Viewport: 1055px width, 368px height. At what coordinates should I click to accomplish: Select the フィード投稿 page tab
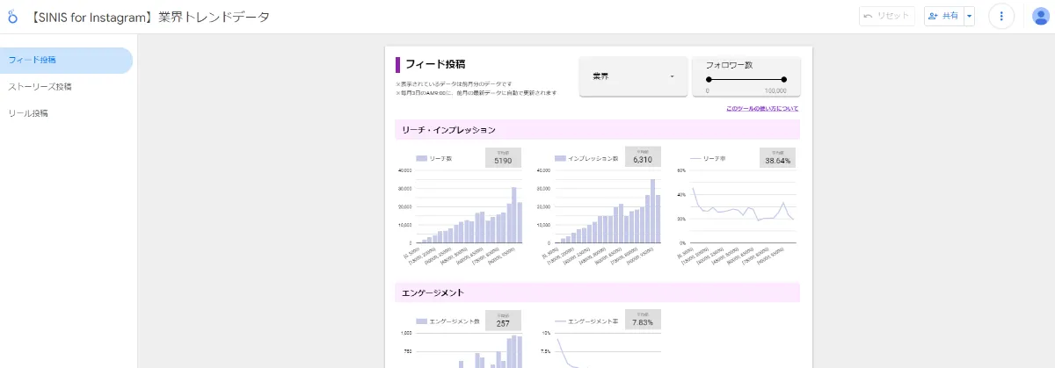coord(66,61)
